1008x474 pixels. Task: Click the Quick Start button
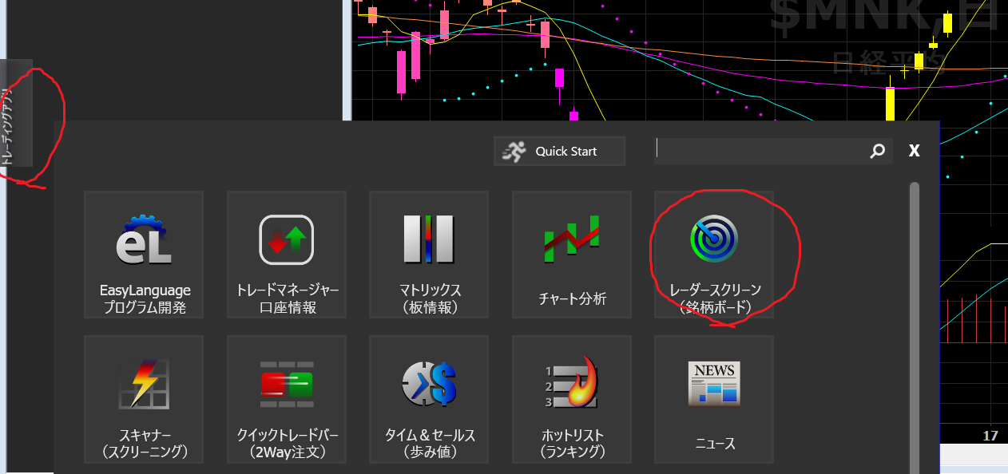coord(560,151)
